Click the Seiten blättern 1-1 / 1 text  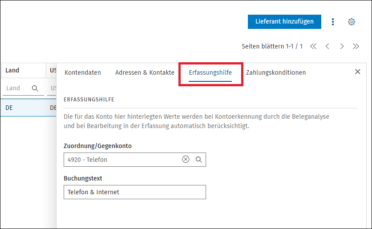tap(272, 46)
